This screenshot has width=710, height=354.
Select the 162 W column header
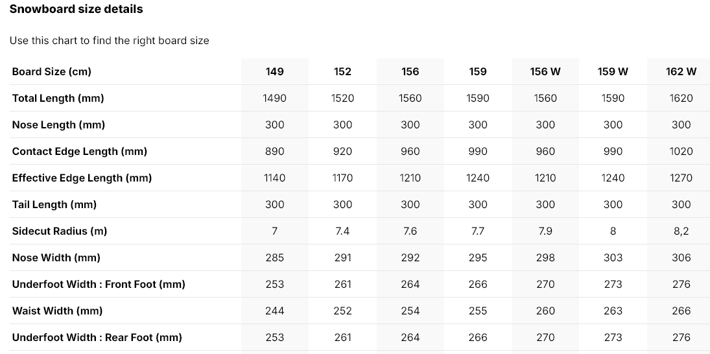[x=681, y=71]
